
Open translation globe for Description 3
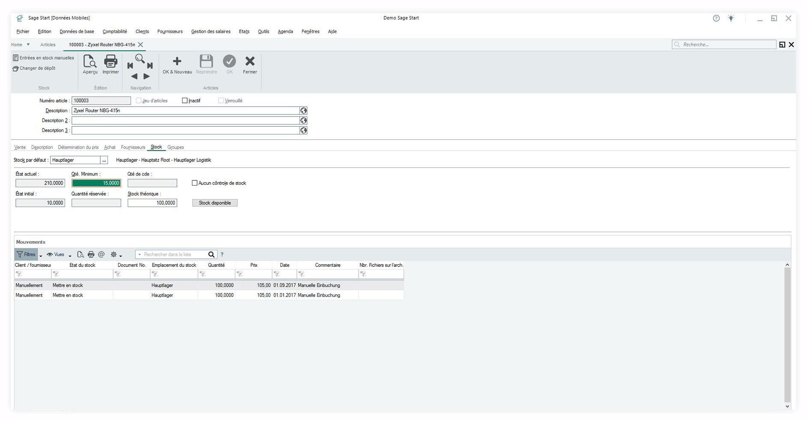coord(304,130)
